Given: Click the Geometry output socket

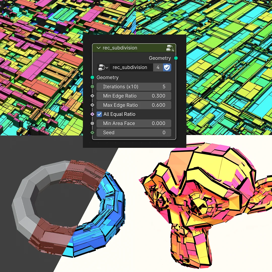Looking at the screenshot, I should (x=176, y=58).
